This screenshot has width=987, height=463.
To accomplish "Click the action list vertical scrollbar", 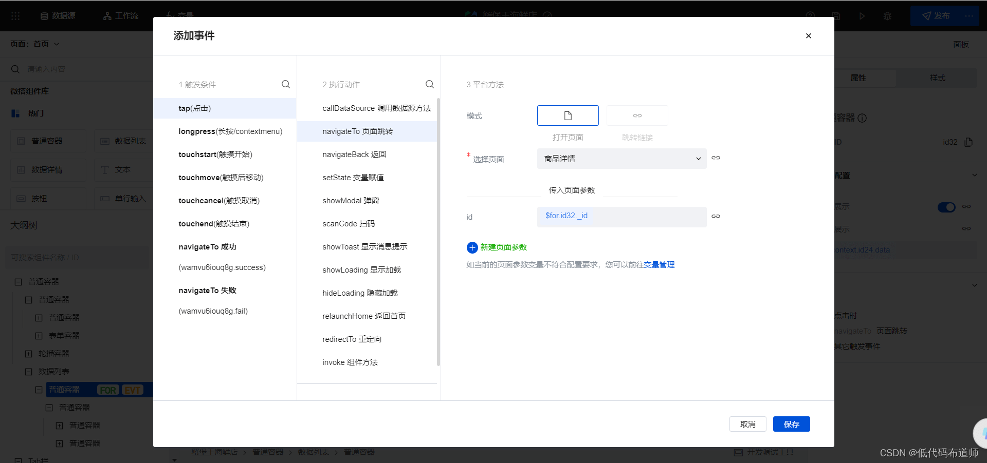I will [x=438, y=231].
